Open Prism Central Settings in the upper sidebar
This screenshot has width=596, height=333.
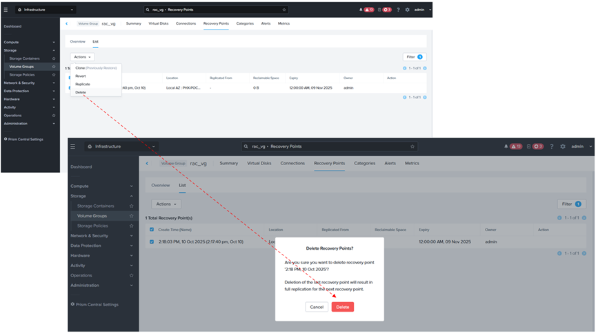click(25, 139)
